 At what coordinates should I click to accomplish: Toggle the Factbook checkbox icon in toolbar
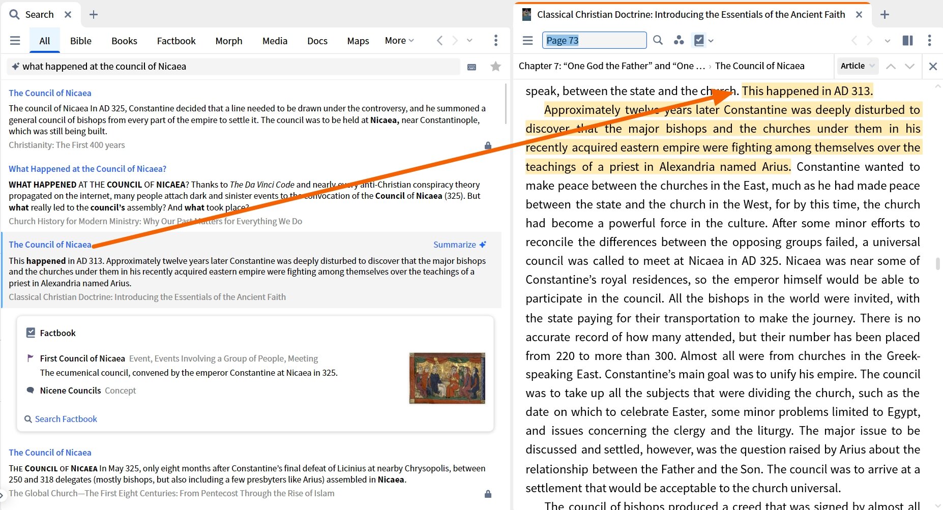point(699,40)
